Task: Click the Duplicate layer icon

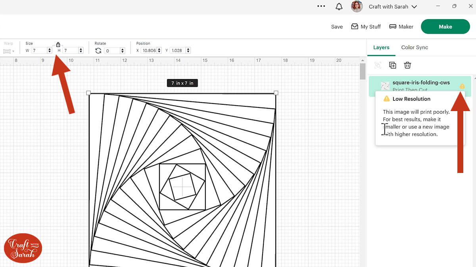Action: [x=392, y=65]
